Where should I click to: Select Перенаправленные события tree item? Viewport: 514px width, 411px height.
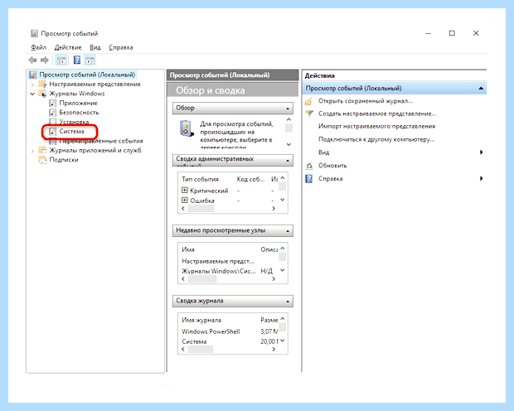pos(101,141)
